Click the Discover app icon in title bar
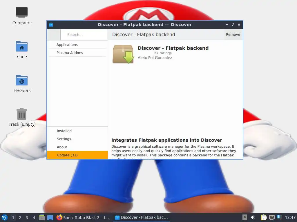The image size is (297, 222). 51,25
